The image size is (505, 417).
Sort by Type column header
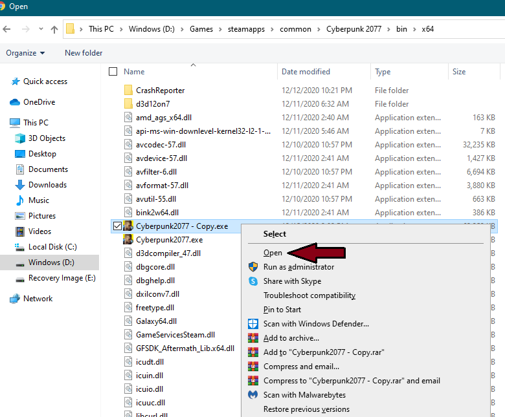pos(383,71)
